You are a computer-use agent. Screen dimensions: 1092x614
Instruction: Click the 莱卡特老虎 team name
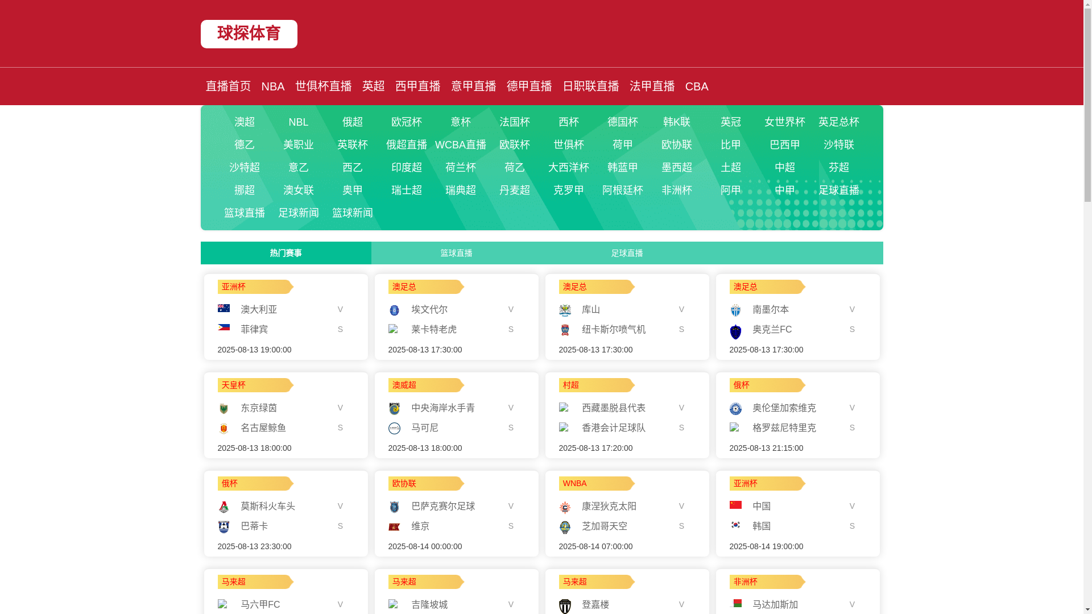[434, 329]
